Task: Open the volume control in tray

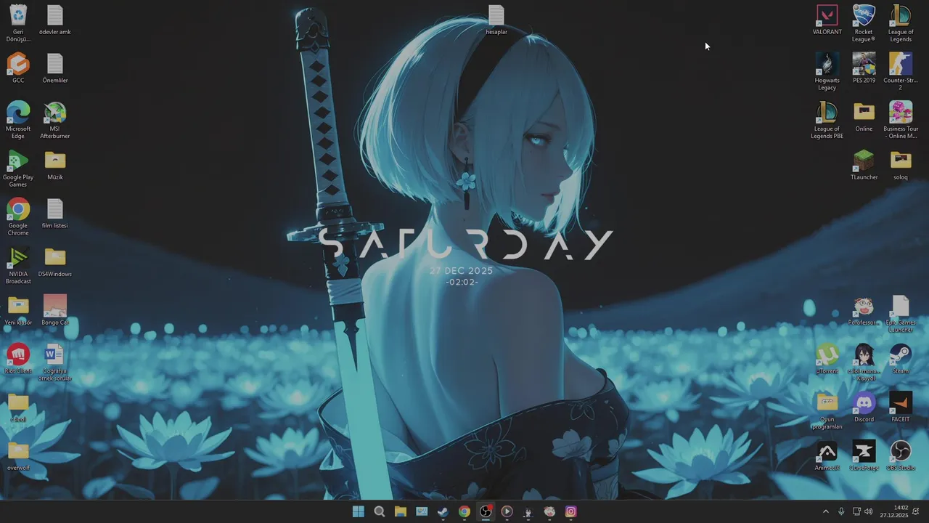Action: pyautogui.click(x=869, y=511)
